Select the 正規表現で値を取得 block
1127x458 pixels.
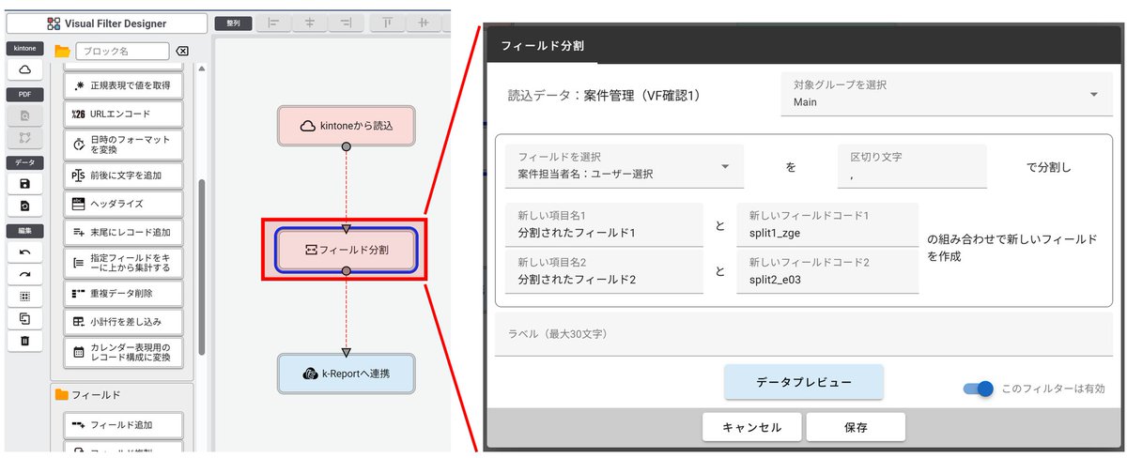point(124,84)
